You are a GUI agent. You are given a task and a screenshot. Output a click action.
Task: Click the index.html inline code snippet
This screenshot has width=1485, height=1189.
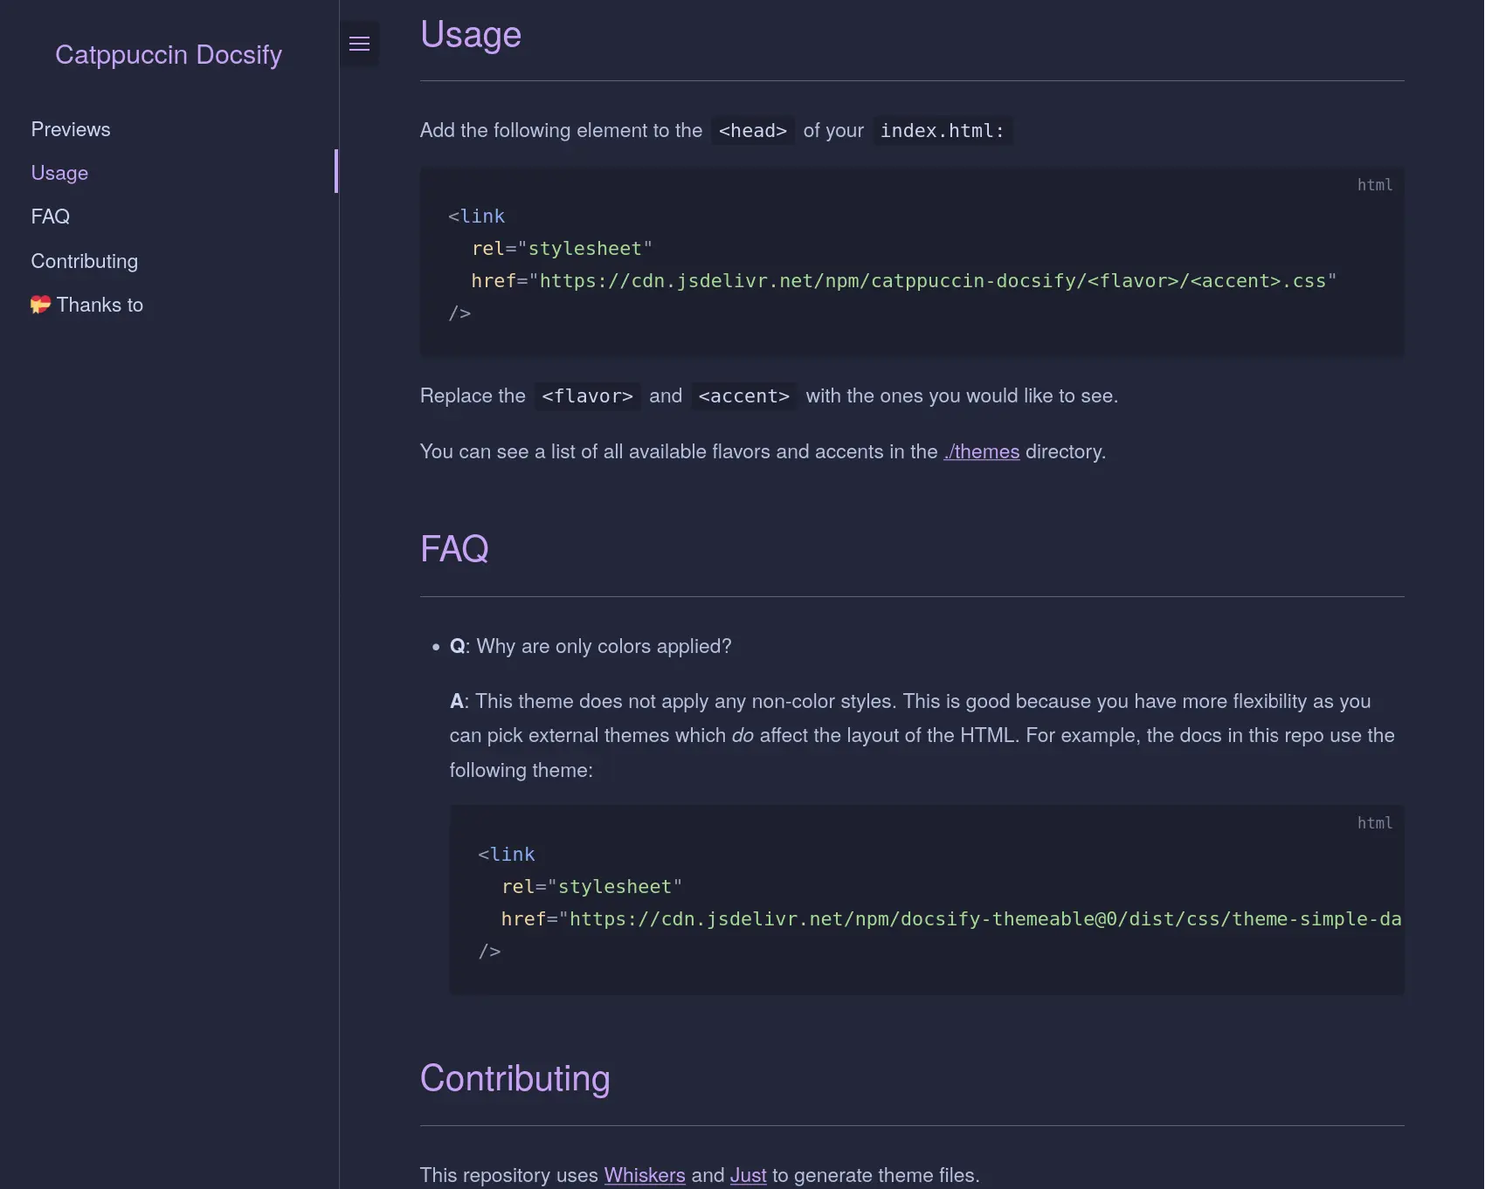pyautogui.click(x=942, y=131)
